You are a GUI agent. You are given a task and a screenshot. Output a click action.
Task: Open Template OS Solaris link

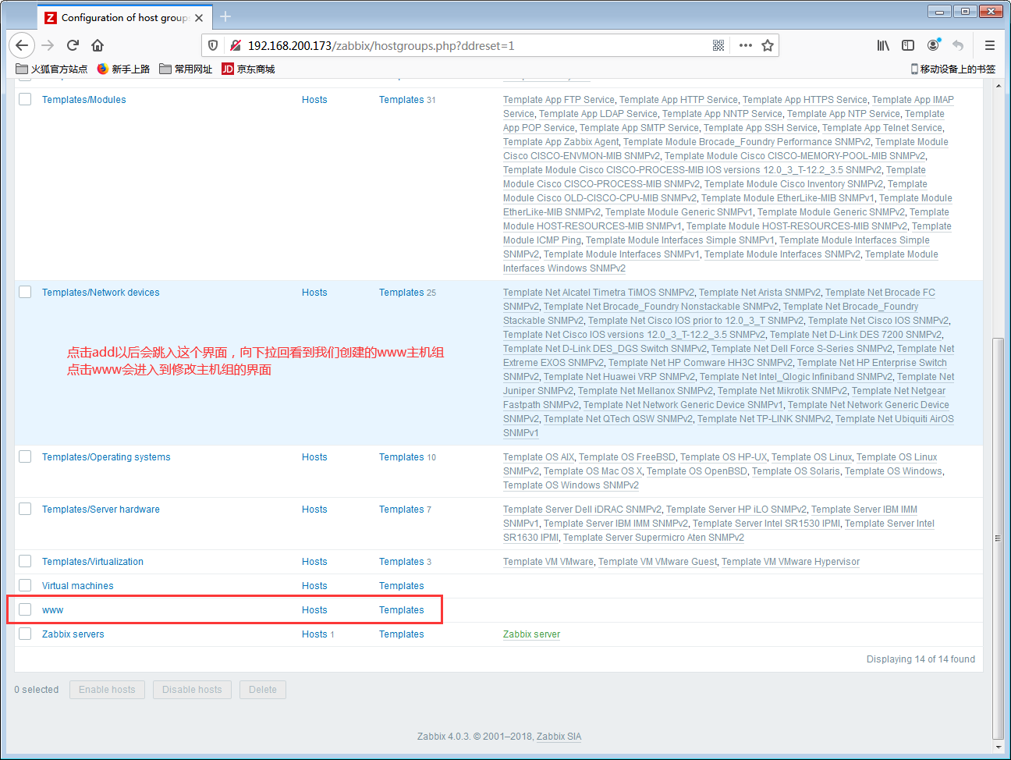point(796,471)
